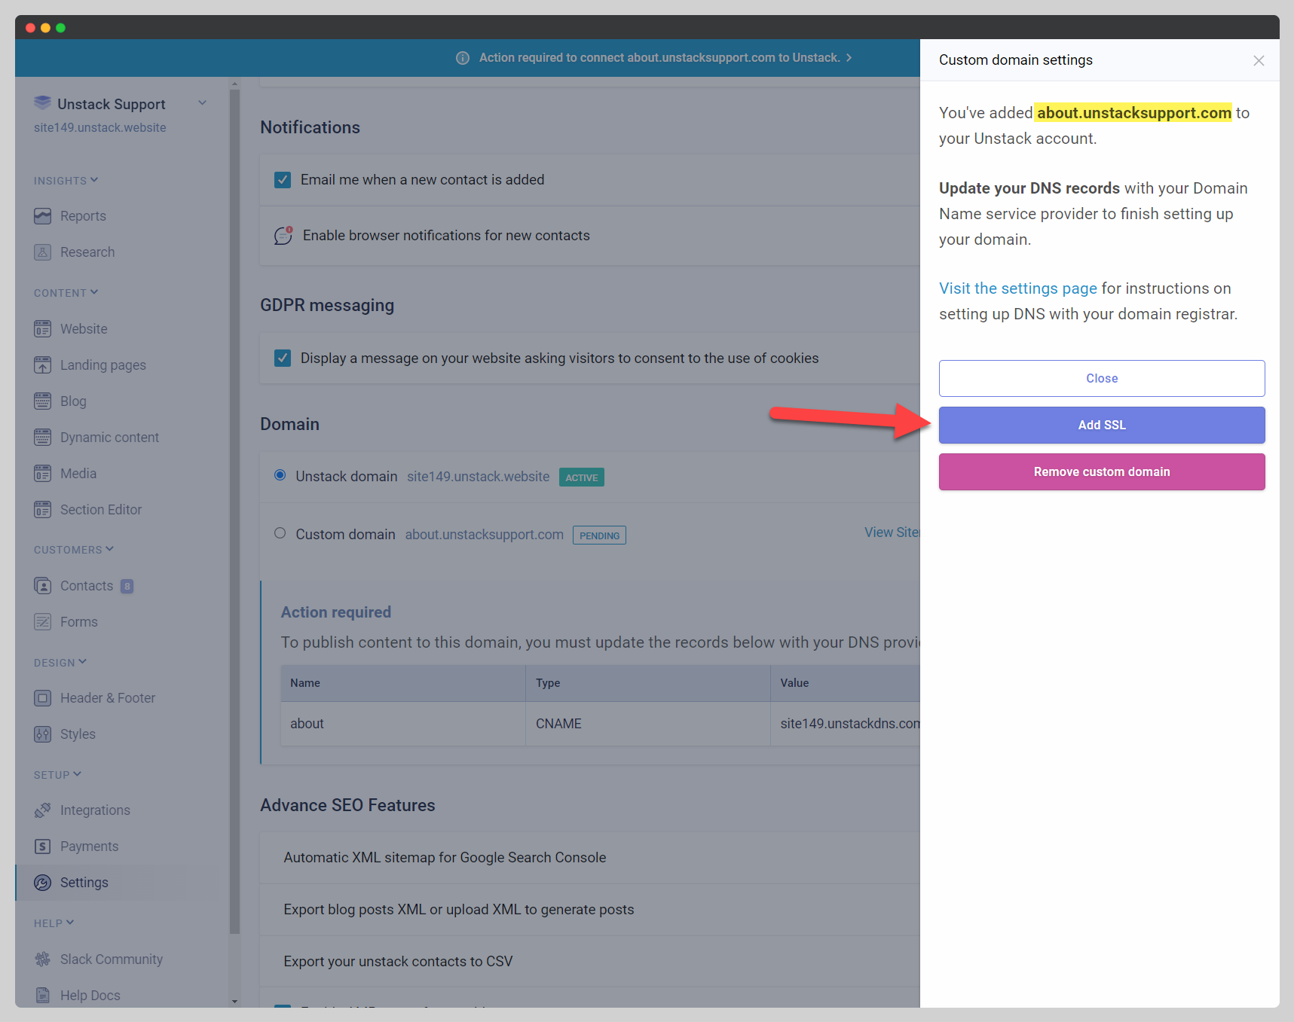Click the Styles icon in Design section
The width and height of the screenshot is (1294, 1022).
43,734
